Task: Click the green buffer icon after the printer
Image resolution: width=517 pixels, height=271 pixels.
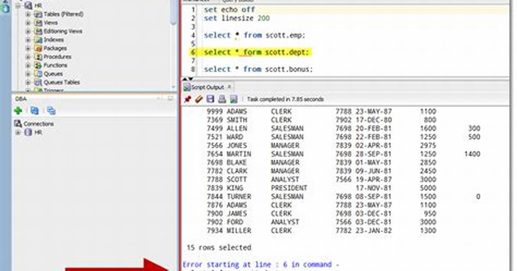Action: coord(233,99)
